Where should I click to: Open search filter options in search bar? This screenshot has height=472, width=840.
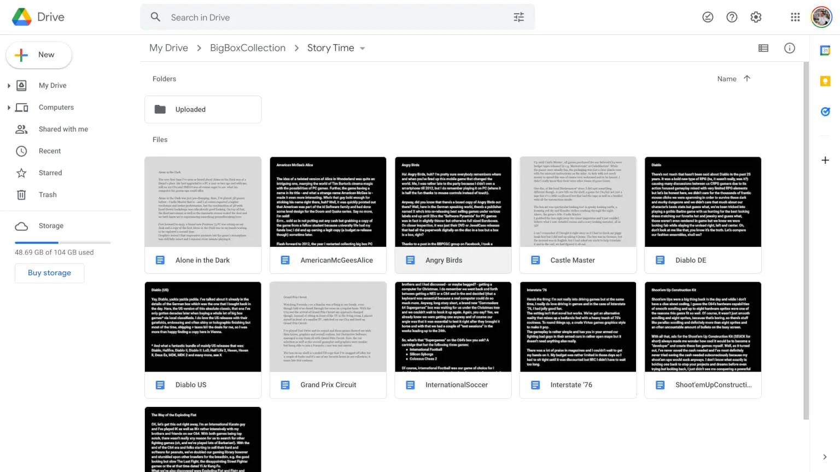pos(518,17)
